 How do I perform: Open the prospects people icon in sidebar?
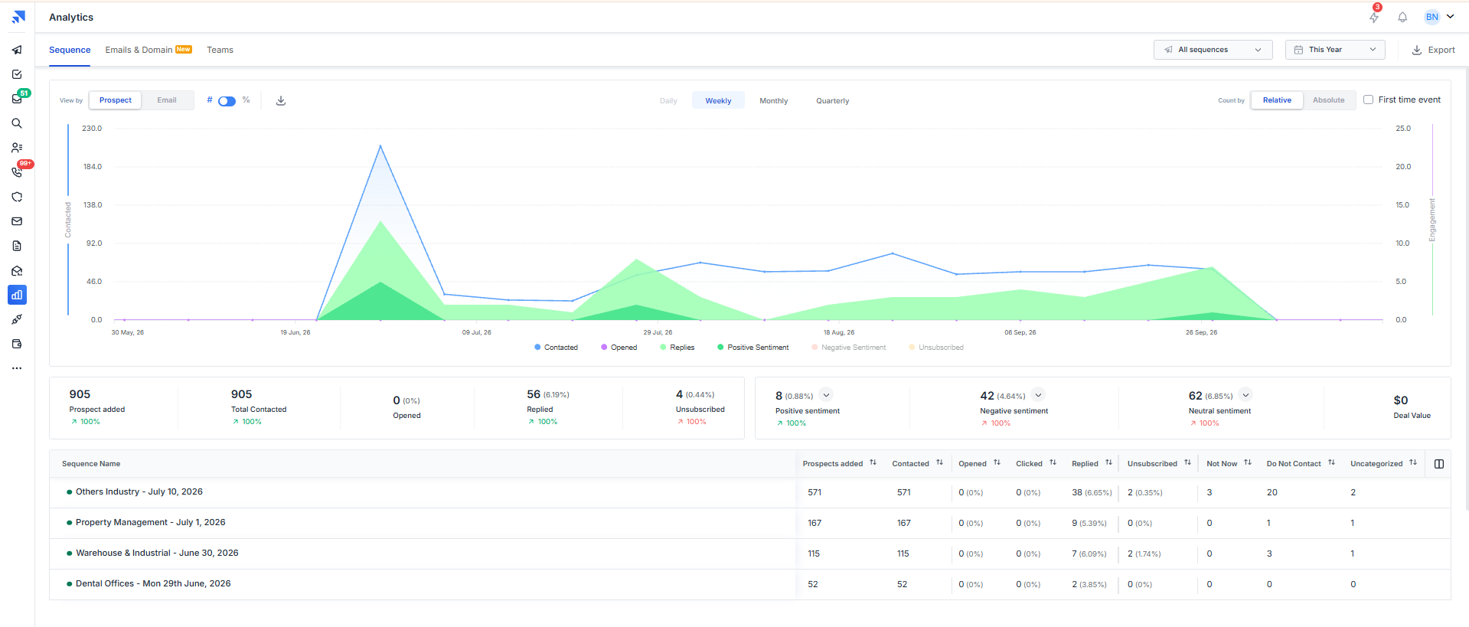point(17,148)
